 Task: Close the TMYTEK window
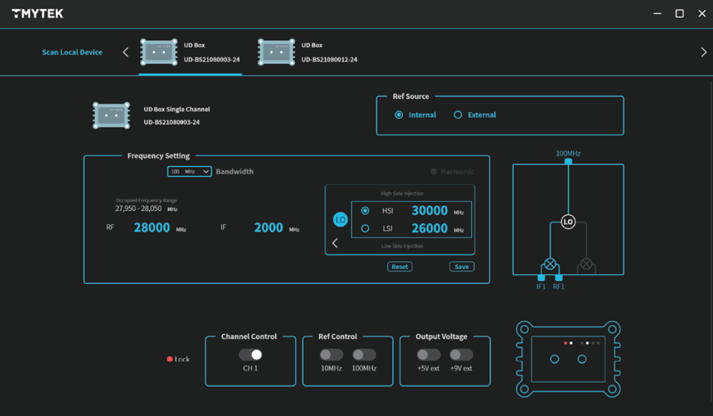pyautogui.click(x=702, y=14)
